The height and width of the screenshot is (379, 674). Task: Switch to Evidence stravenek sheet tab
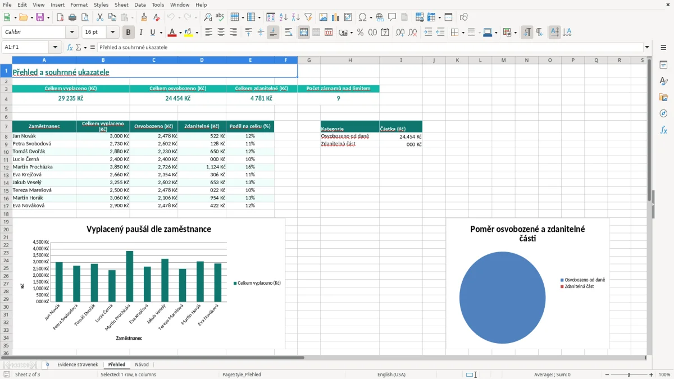pyautogui.click(x=78, y=364)
